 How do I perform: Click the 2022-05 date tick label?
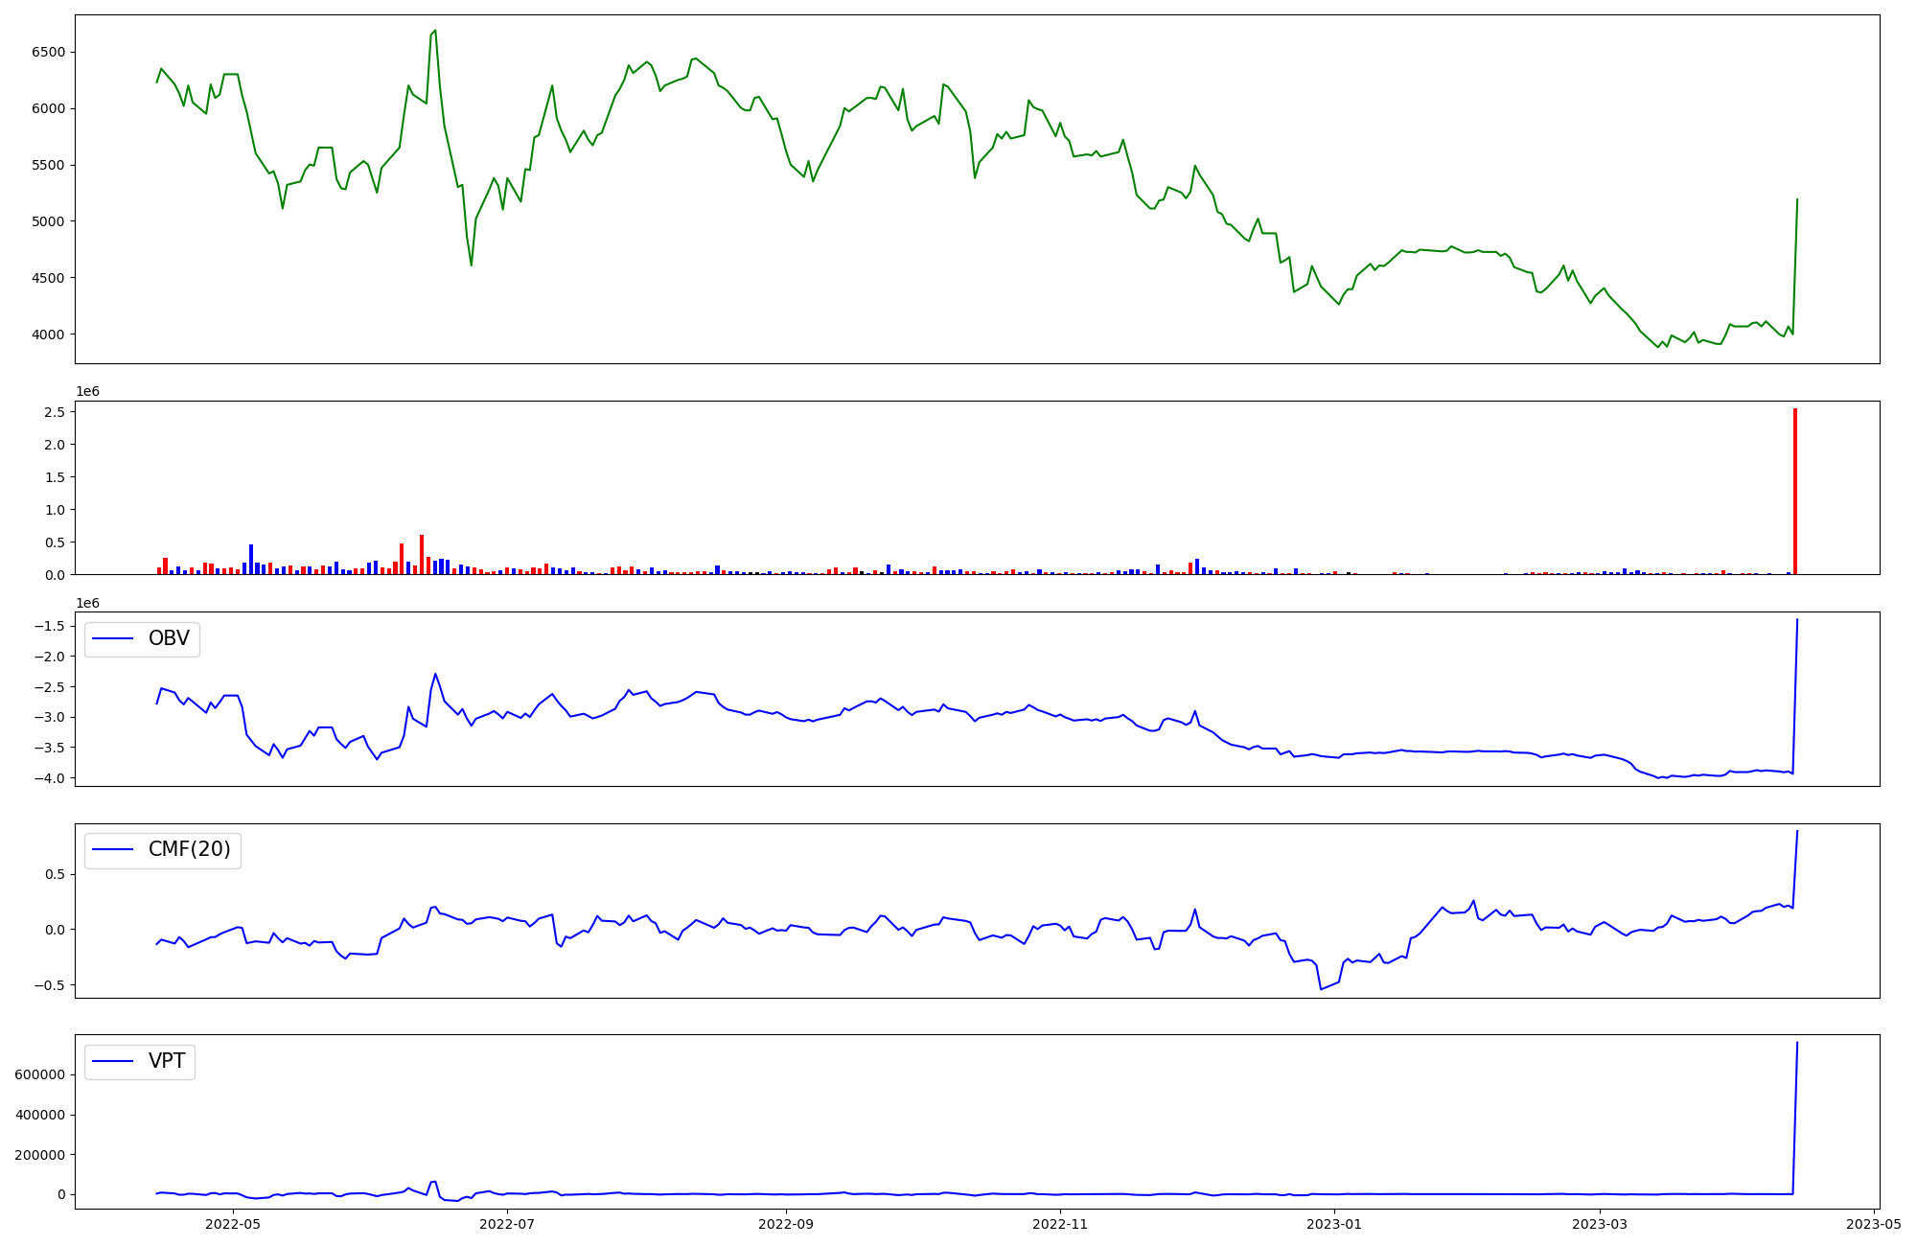pyautogui.click(x=233, y=1224)
